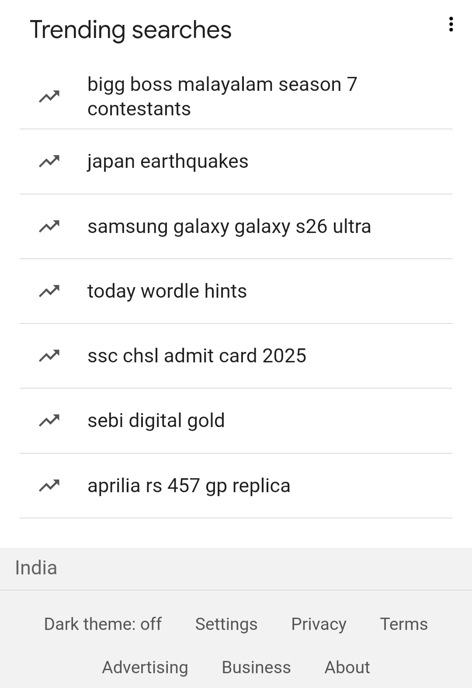472x688 pixels.
Task: Open aprilia rs 457 gp replica search
Action: [189, 486]
